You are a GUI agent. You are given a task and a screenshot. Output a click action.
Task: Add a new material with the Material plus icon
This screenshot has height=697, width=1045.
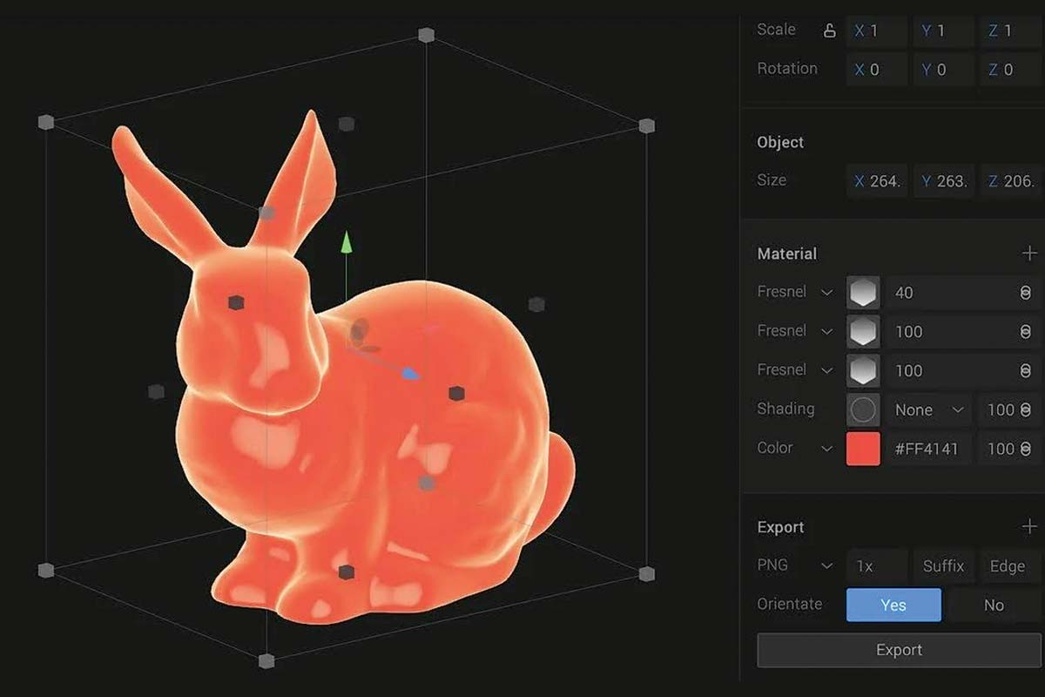click(x=1029, y=254)
